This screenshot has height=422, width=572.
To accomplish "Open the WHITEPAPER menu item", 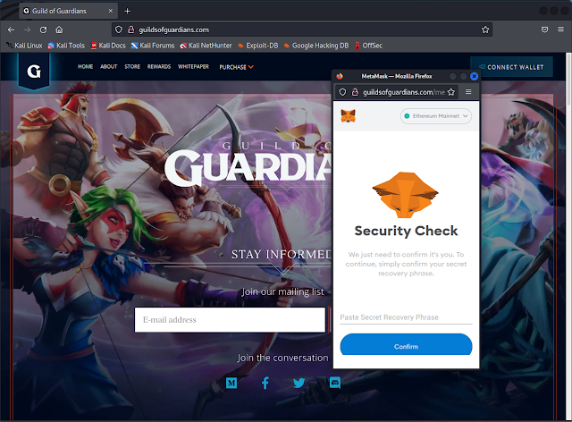I will [193, 66].
